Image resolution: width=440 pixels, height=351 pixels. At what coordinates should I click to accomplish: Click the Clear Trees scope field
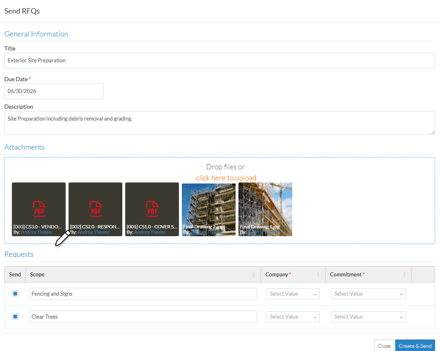tap(143, 317)
